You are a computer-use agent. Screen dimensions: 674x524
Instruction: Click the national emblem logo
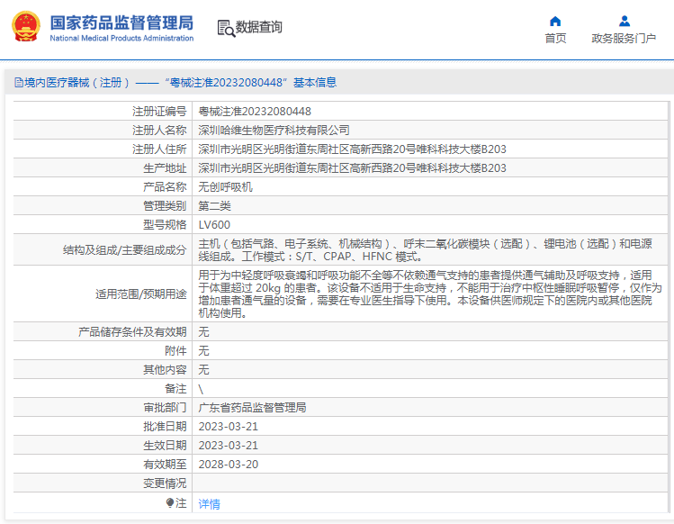tap(26, 27)
